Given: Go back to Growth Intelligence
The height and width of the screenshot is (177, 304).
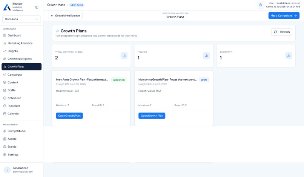Looking at the screenshot, I should pos(65,15).
